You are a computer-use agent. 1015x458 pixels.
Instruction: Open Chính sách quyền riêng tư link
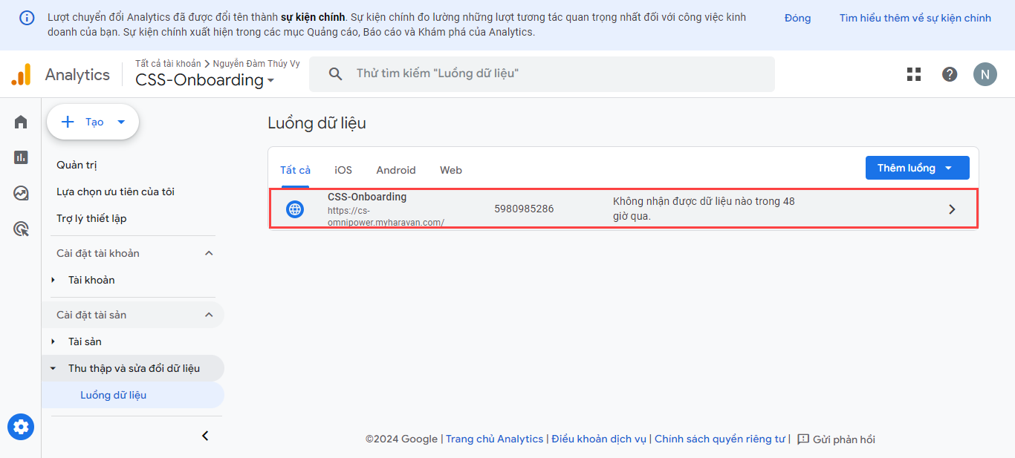tap(720, 439)
